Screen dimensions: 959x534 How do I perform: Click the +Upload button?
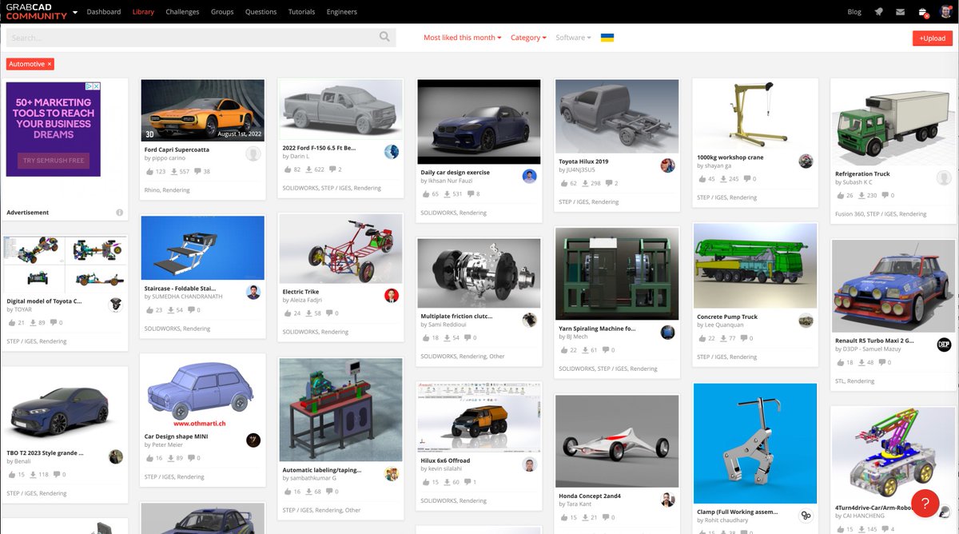[932, 37]
